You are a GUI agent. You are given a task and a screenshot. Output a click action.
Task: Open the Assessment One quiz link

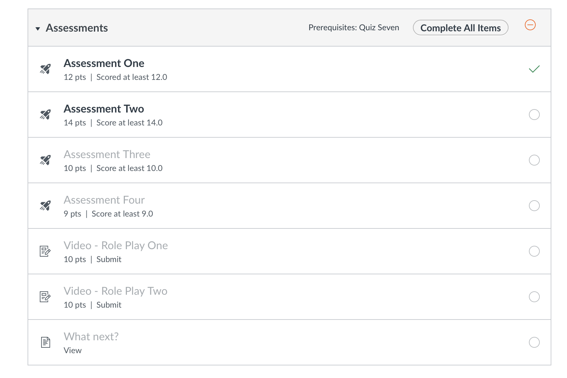point(104,63)
